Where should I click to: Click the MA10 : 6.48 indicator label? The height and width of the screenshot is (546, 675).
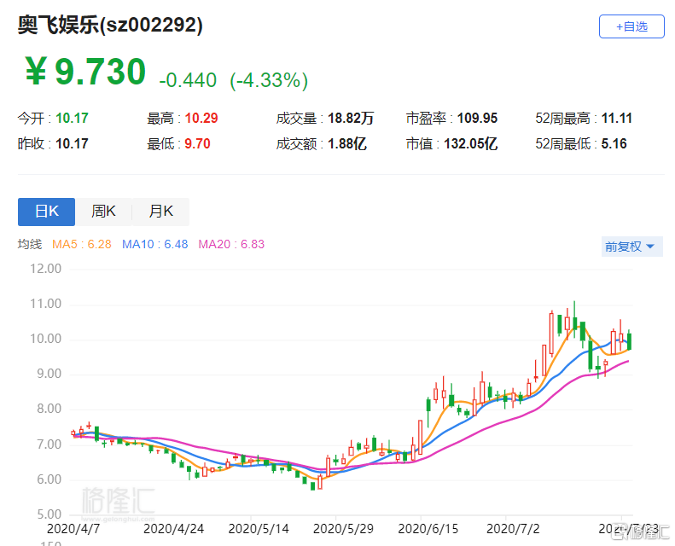point(155,244)
